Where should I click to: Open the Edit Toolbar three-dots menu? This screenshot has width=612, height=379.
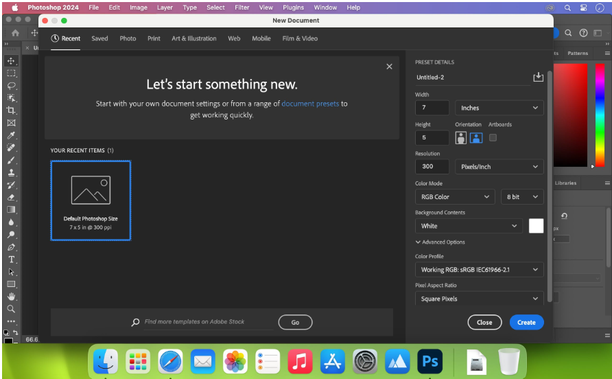click(11, 321)
